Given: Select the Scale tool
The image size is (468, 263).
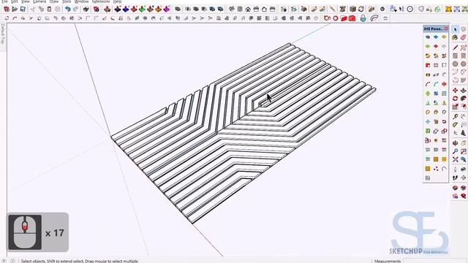Looking at the screenshot, I should coord(455,107).
